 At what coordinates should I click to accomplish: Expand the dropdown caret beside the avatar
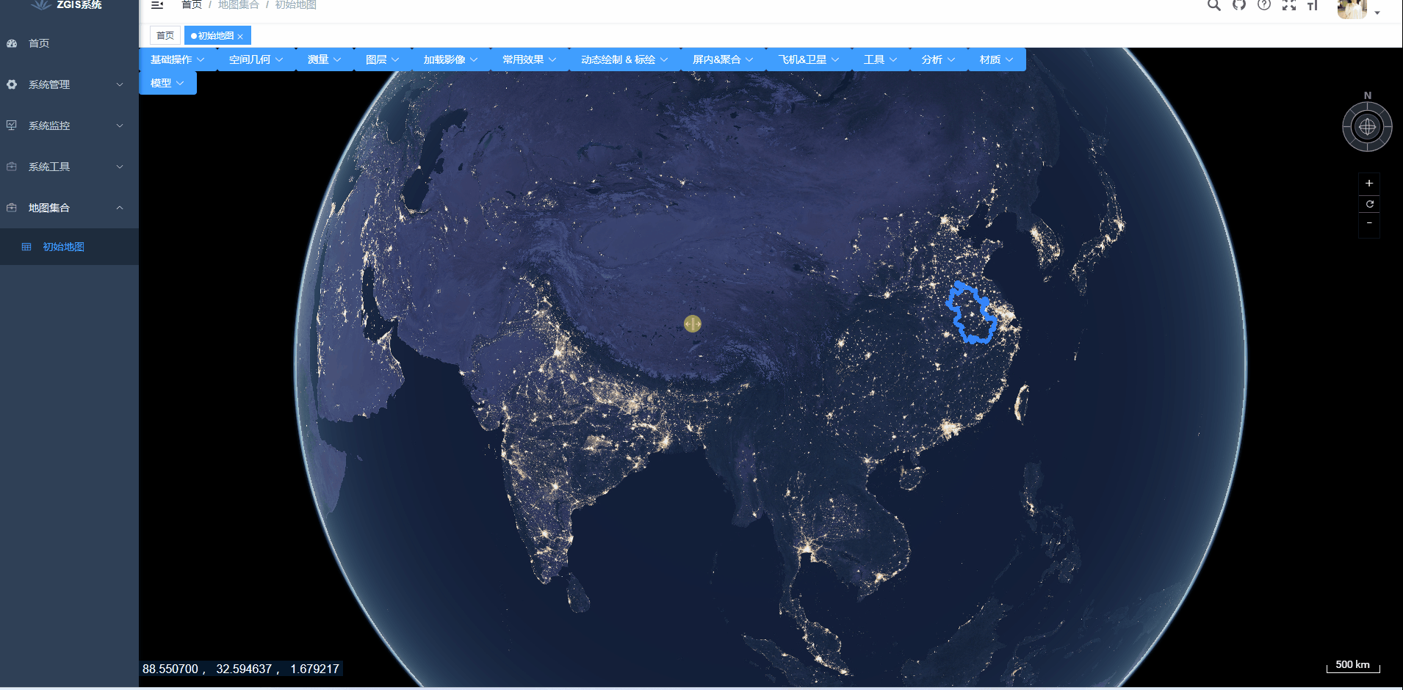(x=1377, y=12)
